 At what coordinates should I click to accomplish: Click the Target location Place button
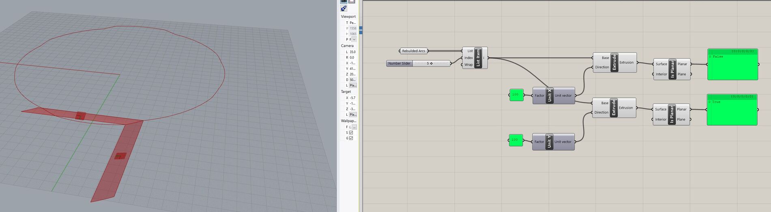[353, 115]
